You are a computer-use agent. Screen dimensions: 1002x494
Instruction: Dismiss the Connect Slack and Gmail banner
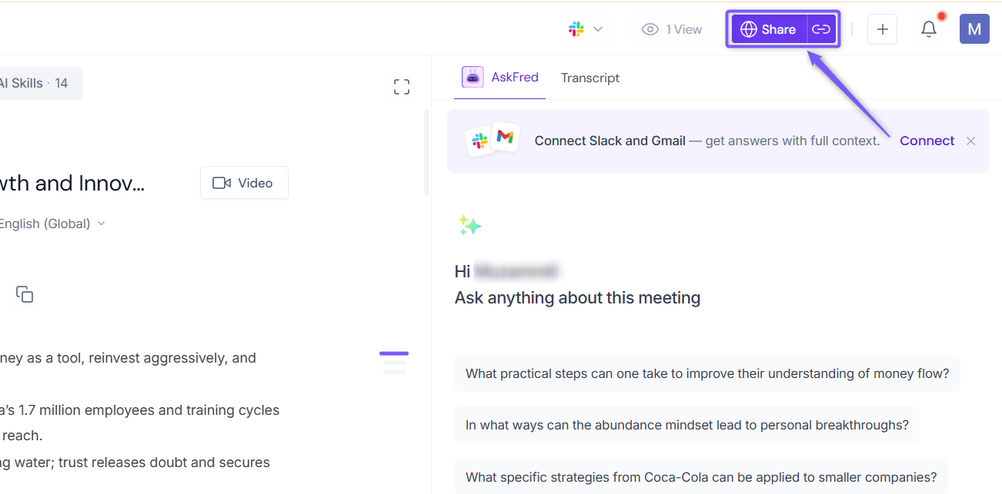point(971,141)
